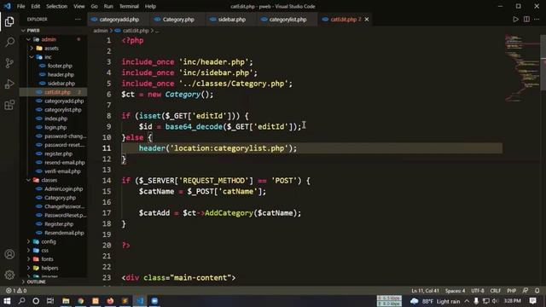Open the Source Control view
The height and width of the screenshot is (307, 546).
click(x=9, y=63)
